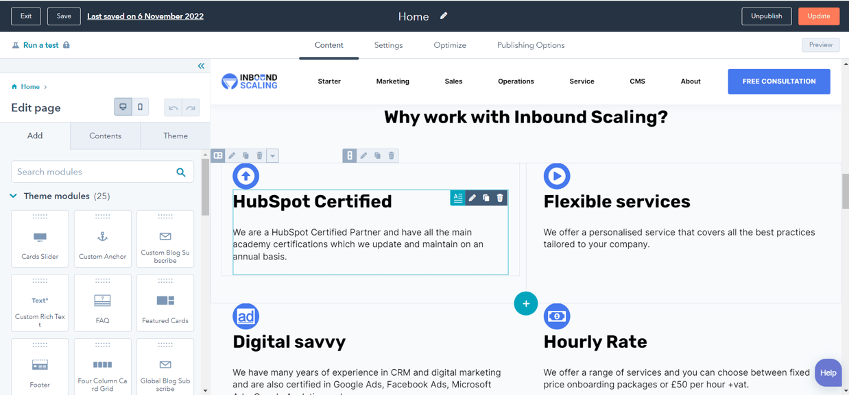849x395 pixels.
Task: Select the Global Blog Subscribe module
Action: [165, 366]
